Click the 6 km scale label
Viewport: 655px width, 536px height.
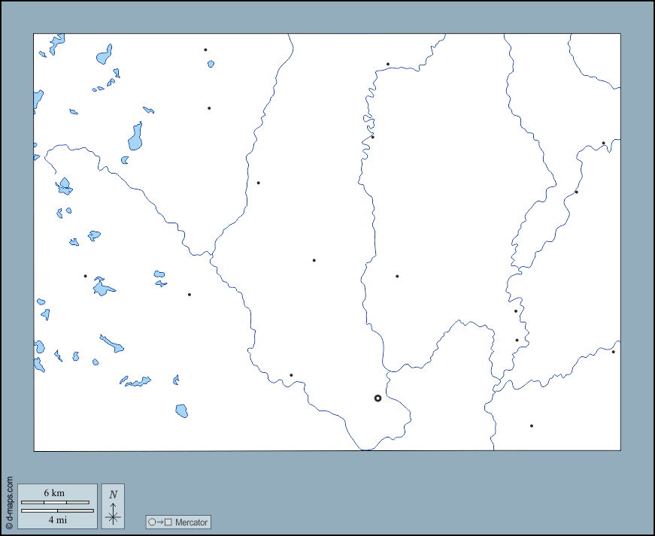54,492
